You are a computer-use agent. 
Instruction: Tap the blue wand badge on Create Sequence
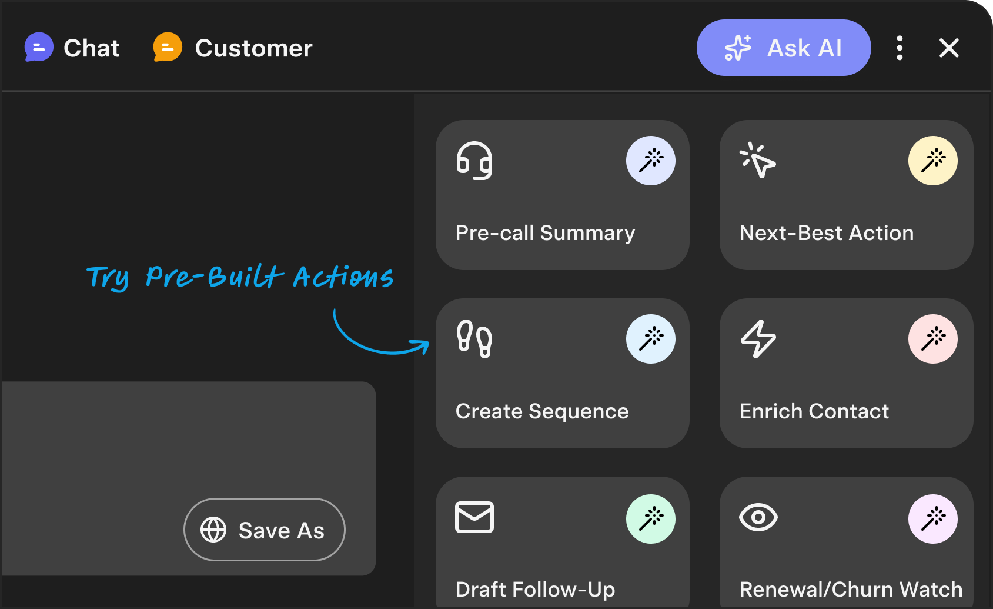pos(651,339)
